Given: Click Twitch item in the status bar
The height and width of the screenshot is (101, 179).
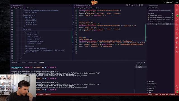Looking at the screenshot, I should [x=41, y=95].
